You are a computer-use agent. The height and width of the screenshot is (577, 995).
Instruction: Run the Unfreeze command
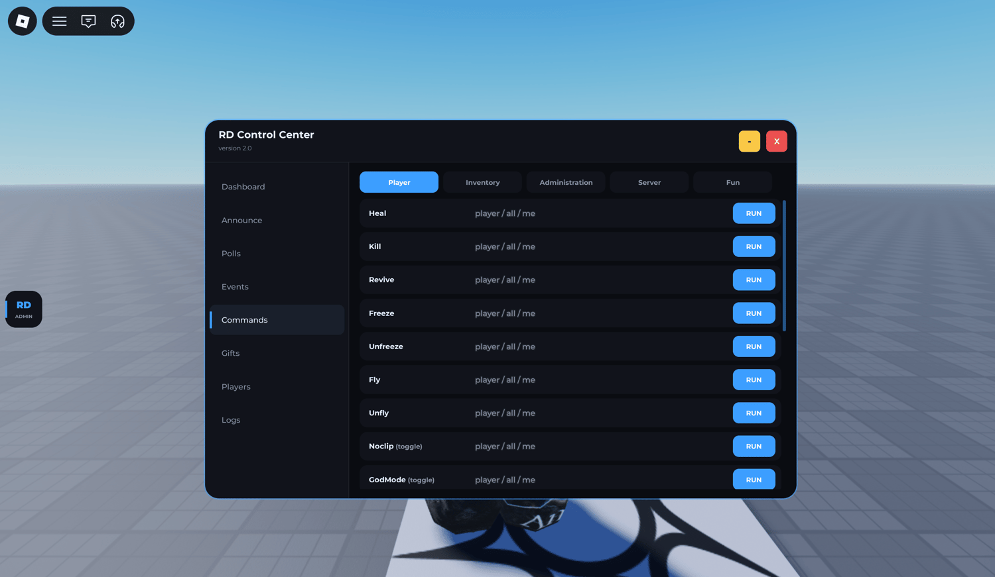click(754, 346)
